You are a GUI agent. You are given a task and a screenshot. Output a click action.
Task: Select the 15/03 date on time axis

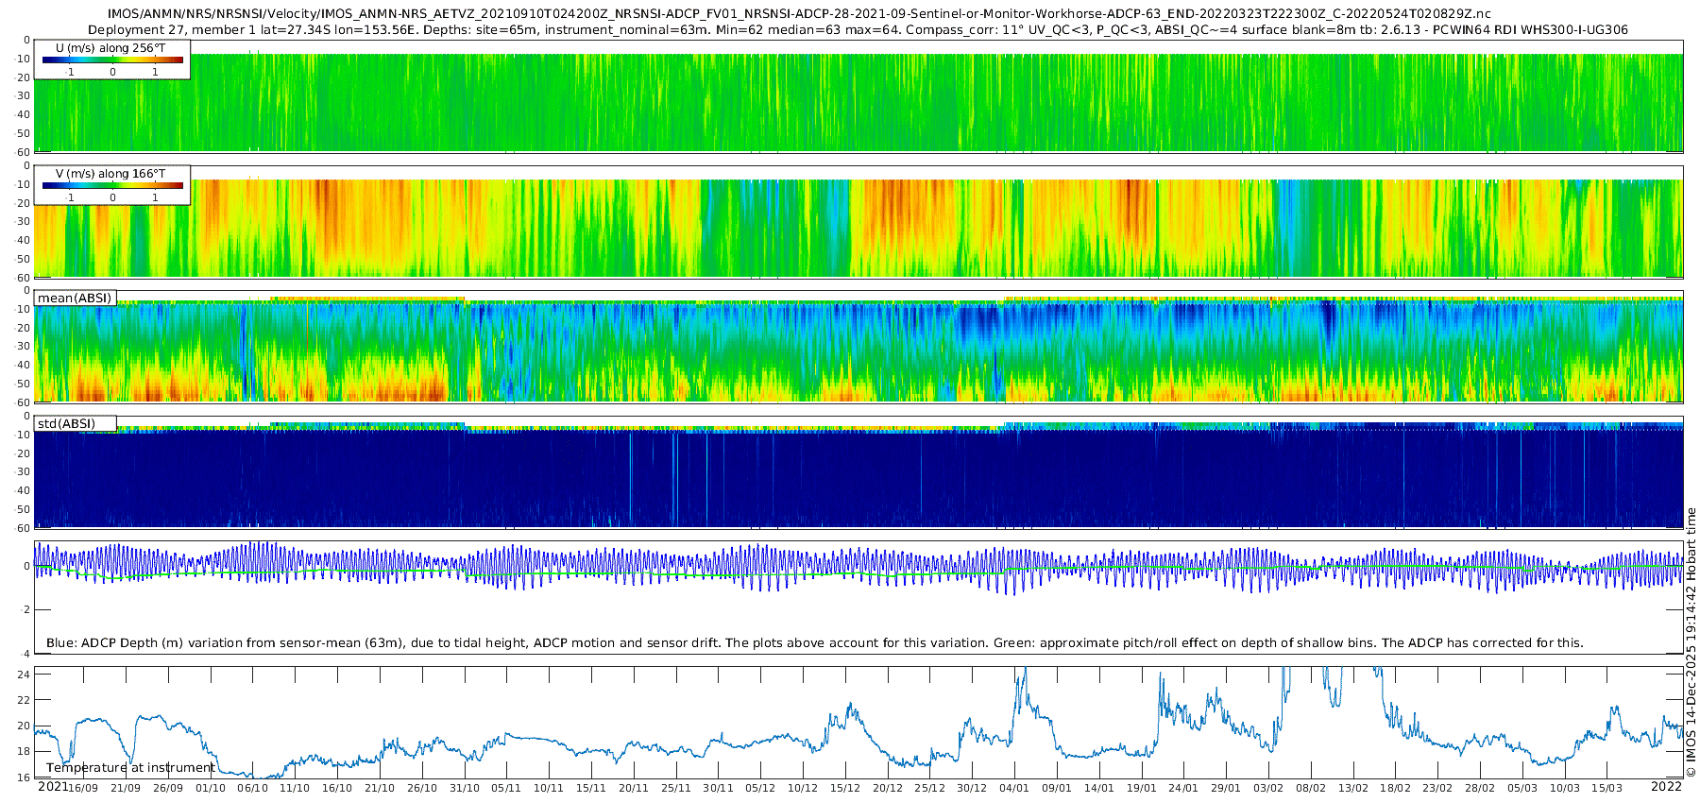coord(1607,788)
